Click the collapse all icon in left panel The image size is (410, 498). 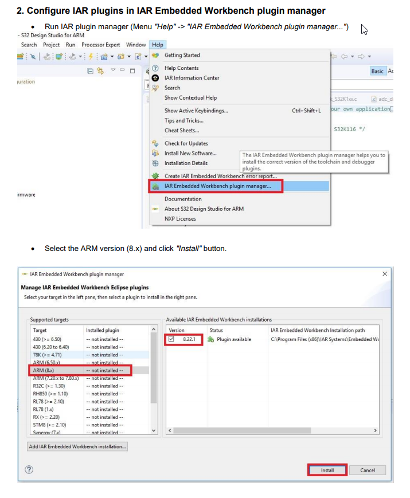pos(90,71)
